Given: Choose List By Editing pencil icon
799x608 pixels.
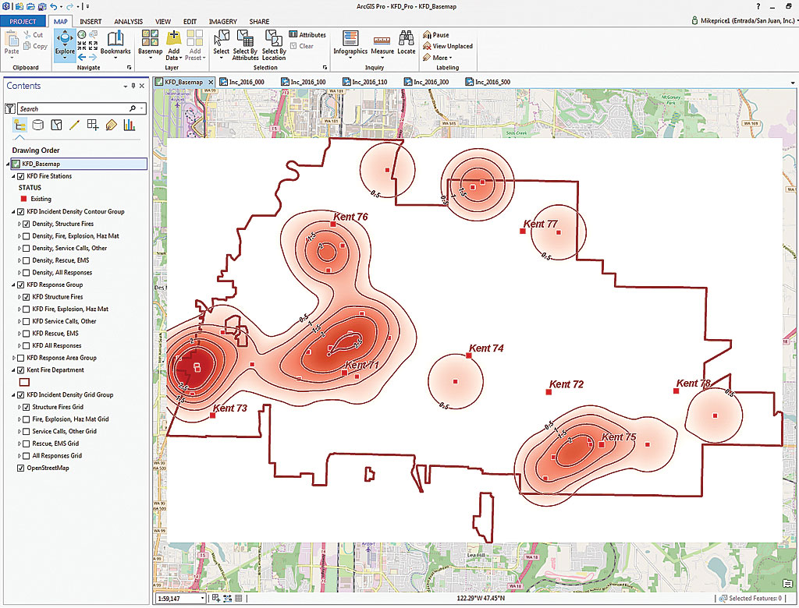Looking at the screenshot, I should click(x=75, y=125).
